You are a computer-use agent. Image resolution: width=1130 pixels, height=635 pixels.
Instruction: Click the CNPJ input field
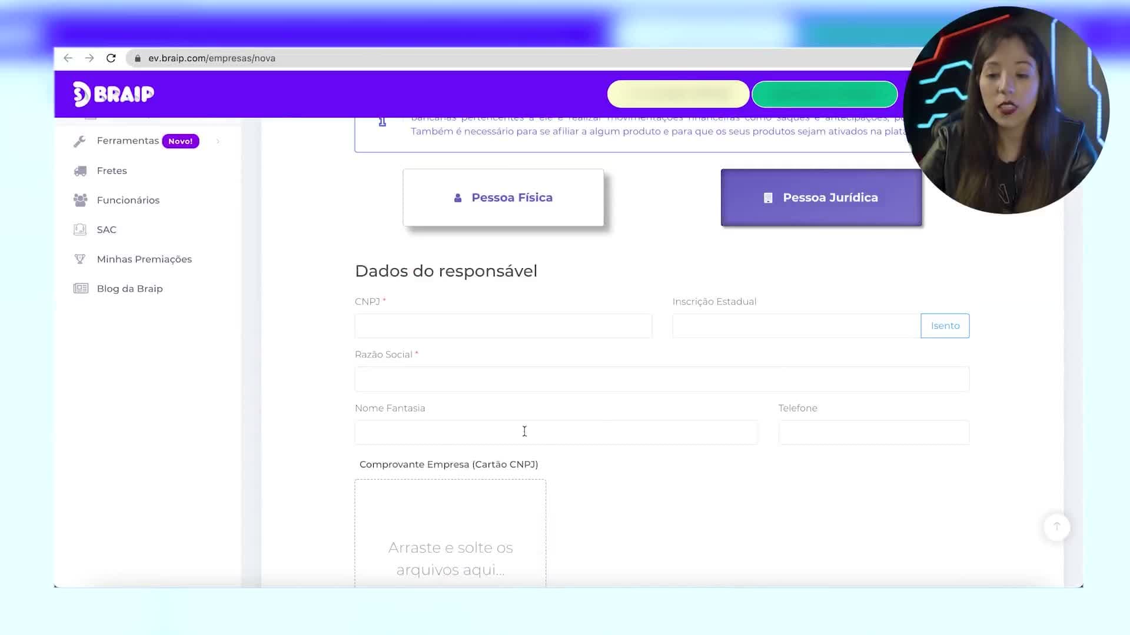pyautogui.click(x=503, y=326)
